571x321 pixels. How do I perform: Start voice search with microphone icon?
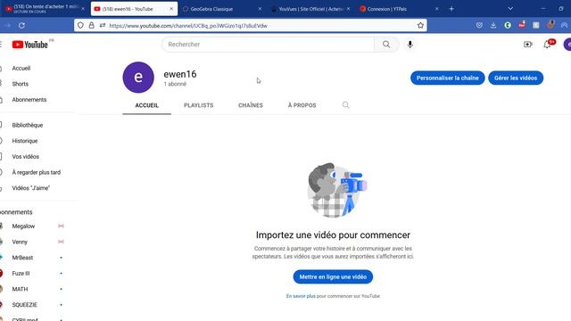pyautogui.click(x=410, y=45)
